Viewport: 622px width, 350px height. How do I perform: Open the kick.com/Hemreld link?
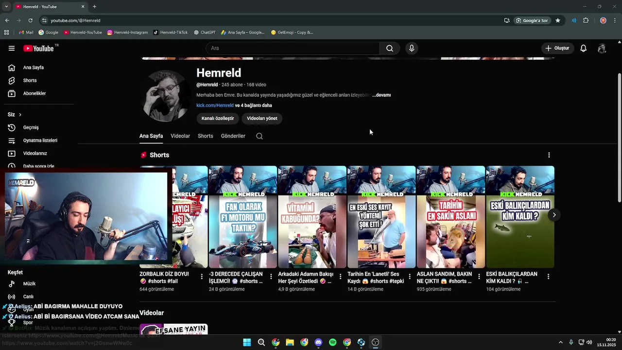(215, 105)
